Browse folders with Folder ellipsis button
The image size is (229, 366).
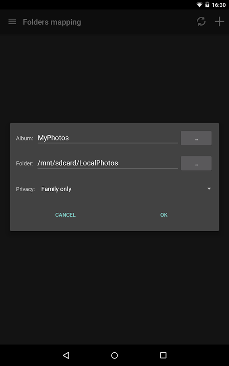[196, 163]
